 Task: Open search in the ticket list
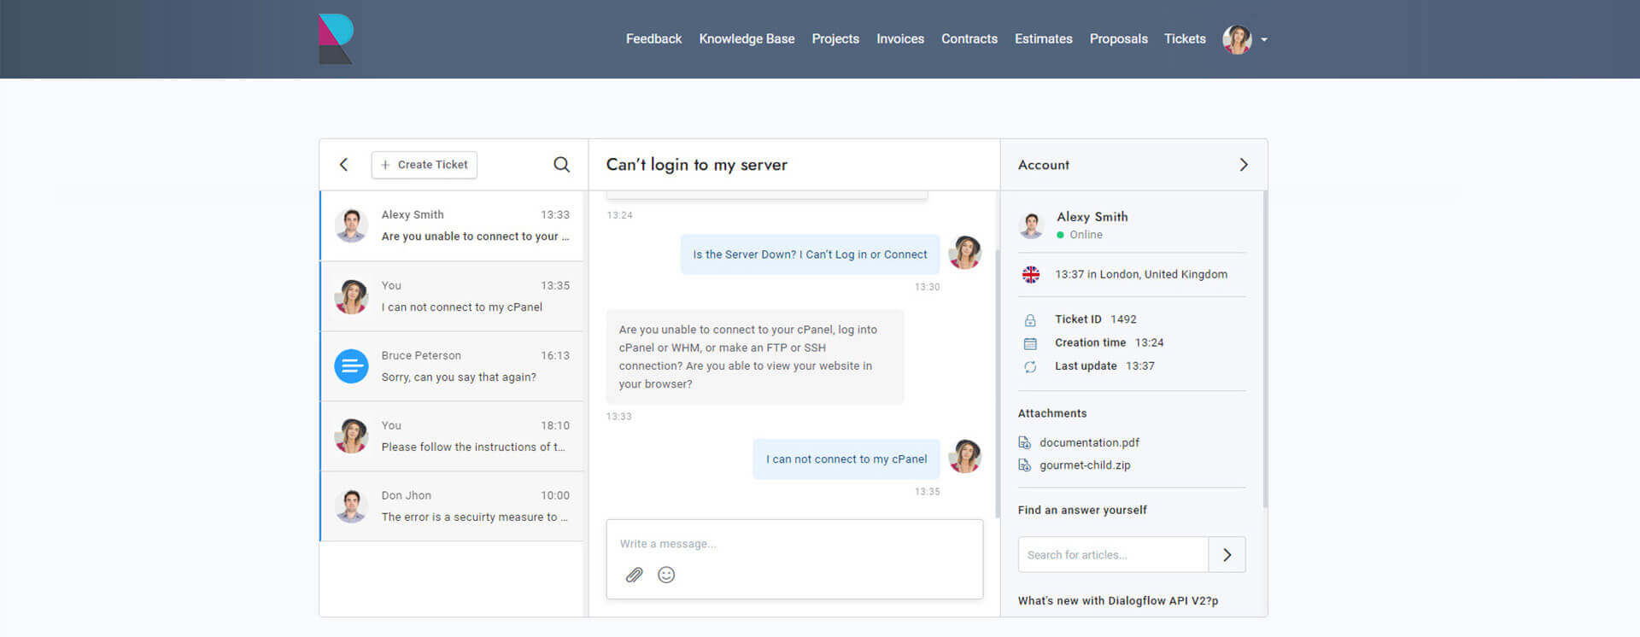point(561,165)
